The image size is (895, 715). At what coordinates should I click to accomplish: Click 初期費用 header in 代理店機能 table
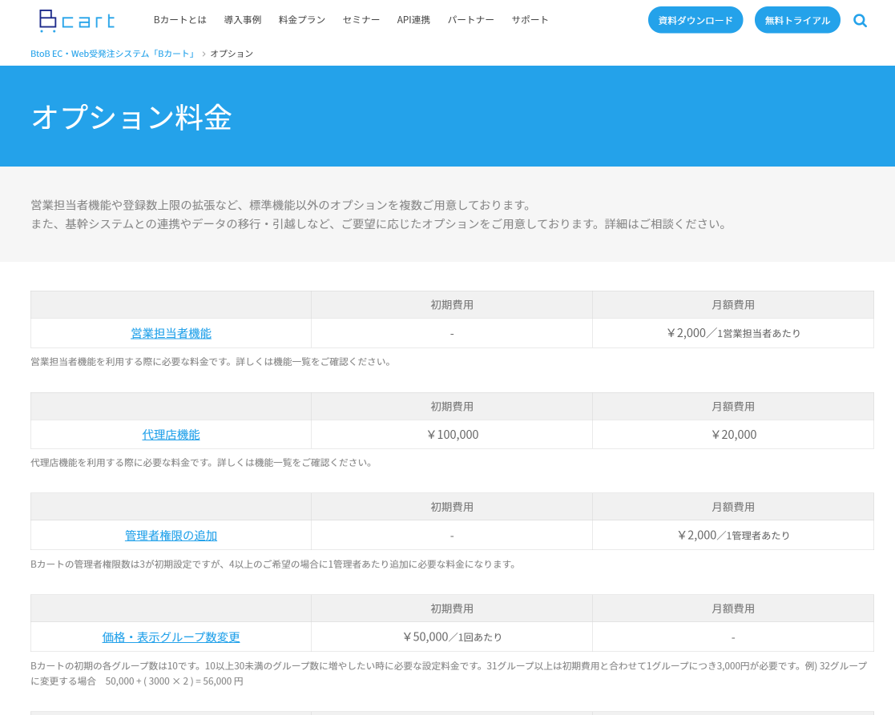pos(452,407)
